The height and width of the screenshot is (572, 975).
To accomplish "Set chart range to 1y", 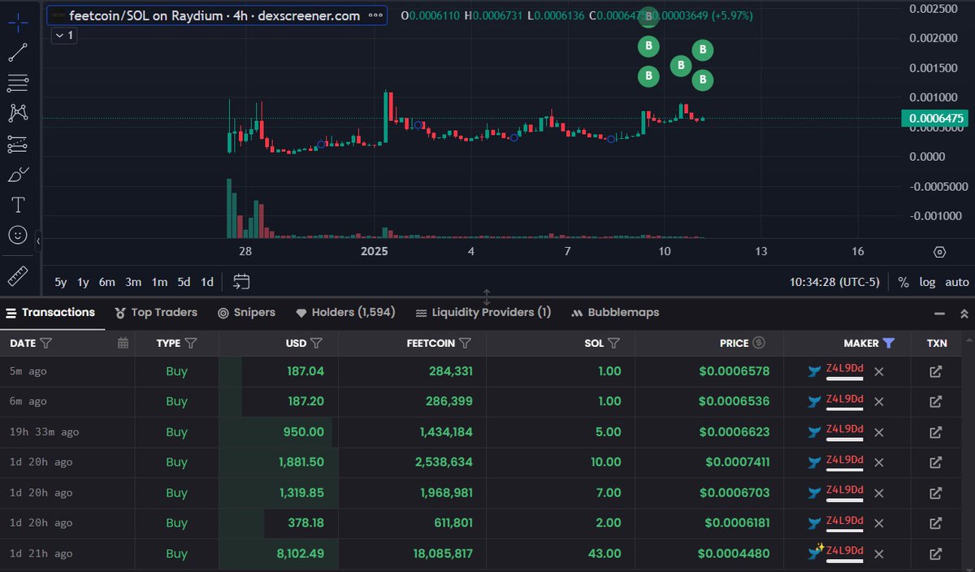I will coord(83,282).
